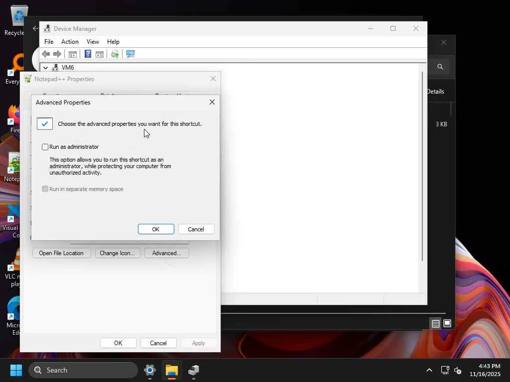
Task: Open the View menu in Device Manager
Action: 93,42
